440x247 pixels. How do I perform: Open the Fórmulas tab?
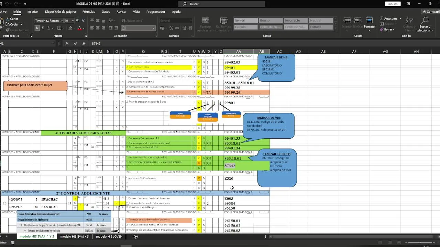[x=89, y=12]
